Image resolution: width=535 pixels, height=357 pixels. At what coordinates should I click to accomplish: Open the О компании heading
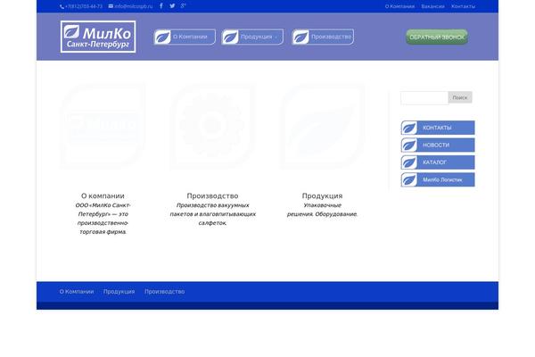click(103, 195)
